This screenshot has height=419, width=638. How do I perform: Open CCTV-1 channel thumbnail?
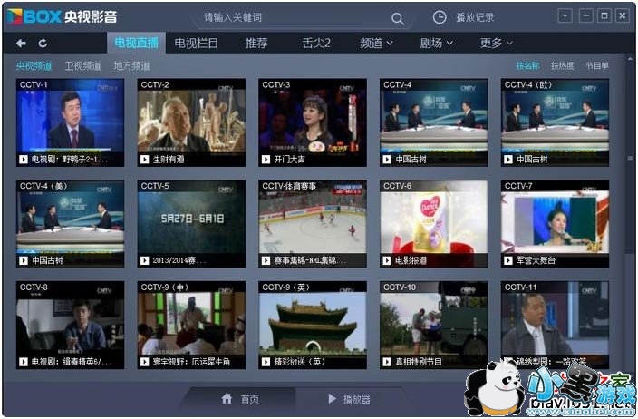pyautogui.click(x=70, y=122)
